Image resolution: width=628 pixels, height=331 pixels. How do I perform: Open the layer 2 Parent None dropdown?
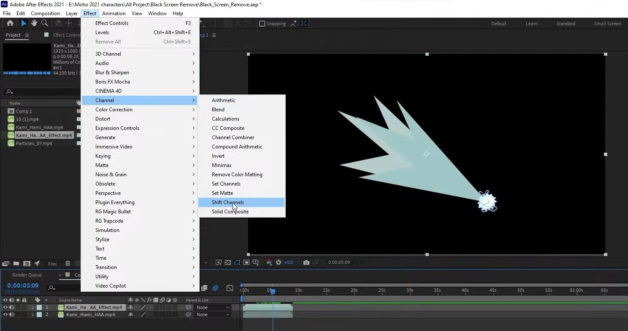tap(212, 315)
